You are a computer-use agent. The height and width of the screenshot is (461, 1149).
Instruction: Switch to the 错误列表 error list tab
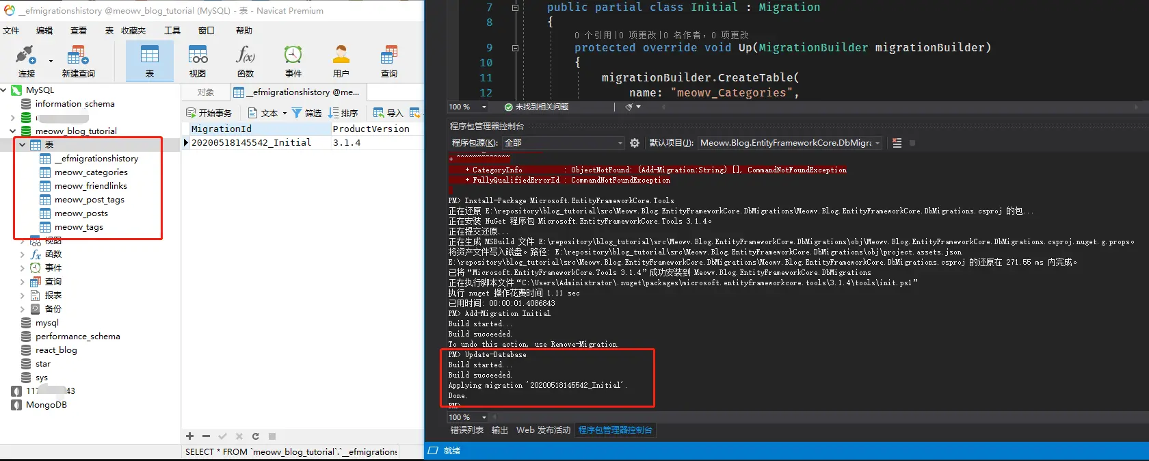click(467, 430)
